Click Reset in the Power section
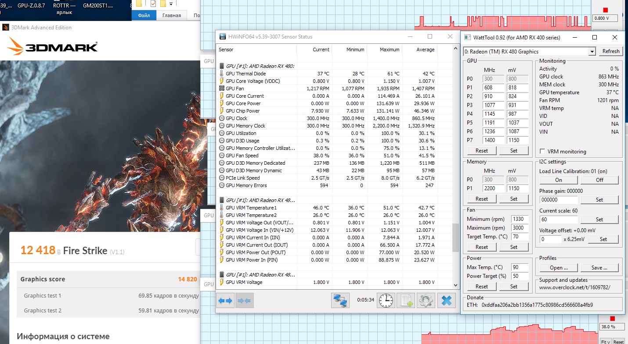This screenshot has width=628, height=344. click(x=482, y=287)
